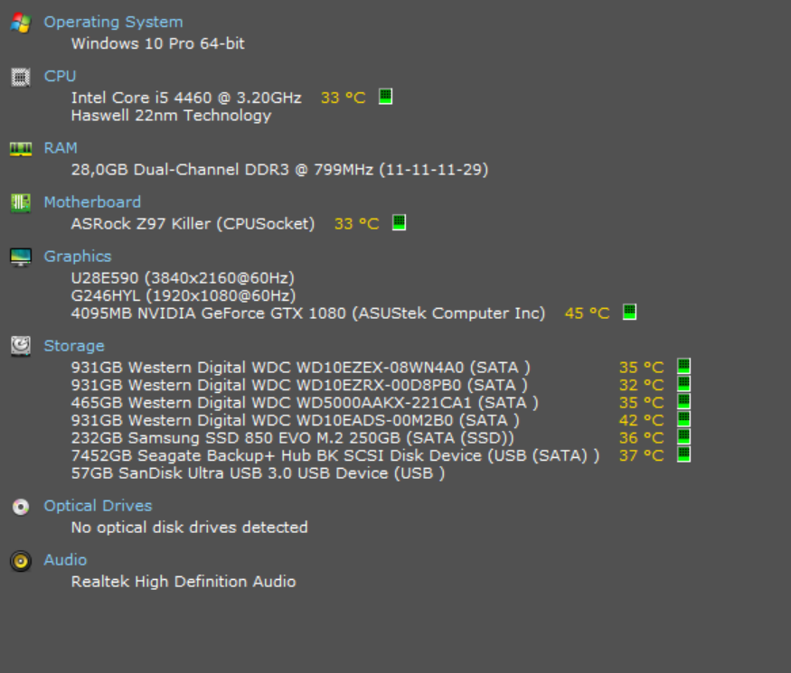
Task: Click the 37 °C temperature of the Seagate drive
Action: 642,455
